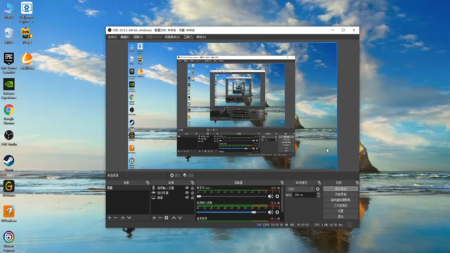450x253 pixels.
Task: Add a new scene with the plus button
Action: tap(110, 218)
